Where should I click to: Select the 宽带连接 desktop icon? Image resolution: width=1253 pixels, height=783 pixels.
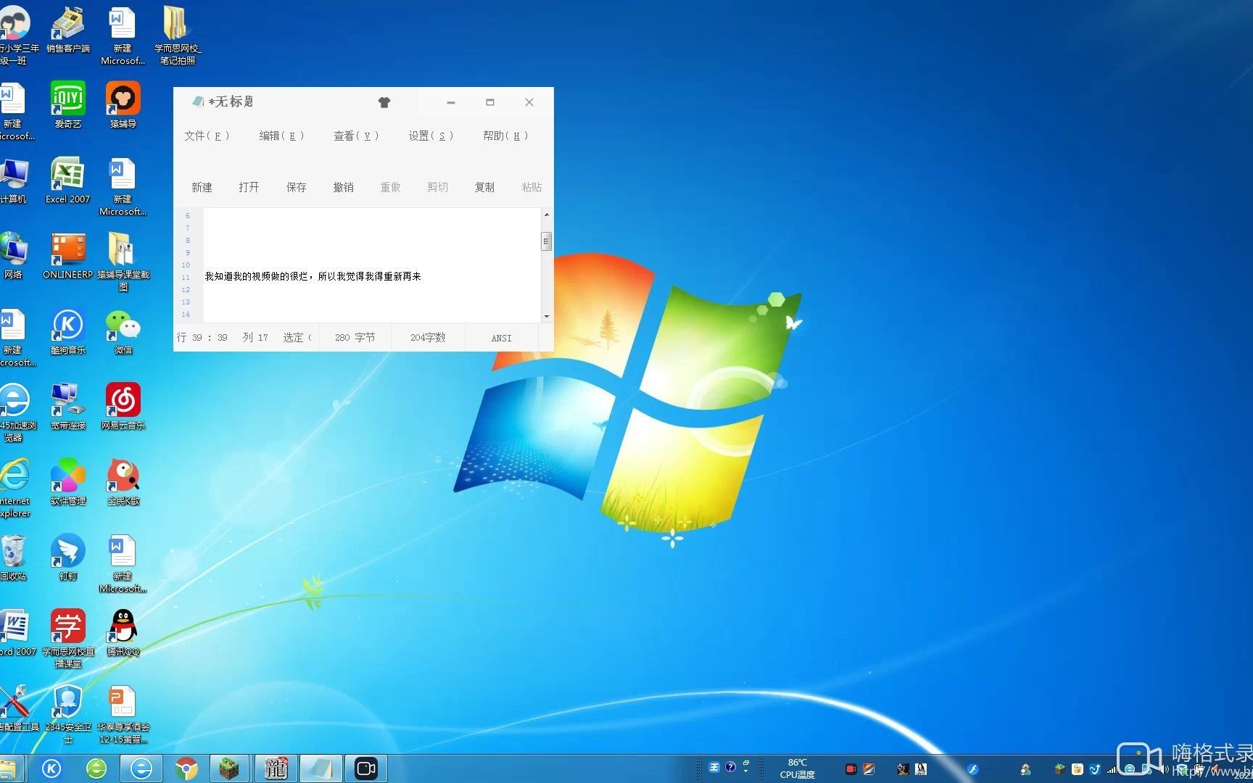tap(68, 407)
